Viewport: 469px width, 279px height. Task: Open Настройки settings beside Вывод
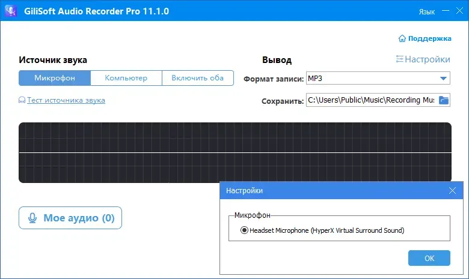pos(423,59)
